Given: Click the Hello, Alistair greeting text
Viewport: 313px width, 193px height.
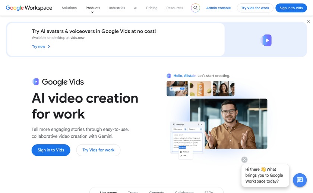Looking at the screenshot, I should (185, 76).
